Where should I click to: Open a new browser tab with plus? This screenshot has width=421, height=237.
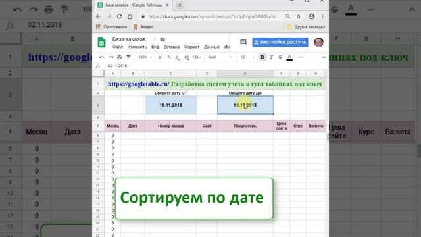coord(180,5)
